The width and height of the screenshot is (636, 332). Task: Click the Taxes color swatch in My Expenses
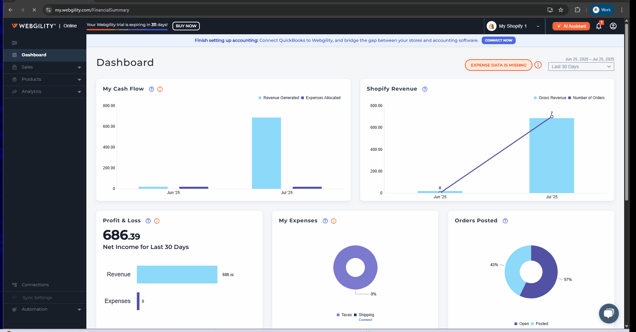(338, 315)
